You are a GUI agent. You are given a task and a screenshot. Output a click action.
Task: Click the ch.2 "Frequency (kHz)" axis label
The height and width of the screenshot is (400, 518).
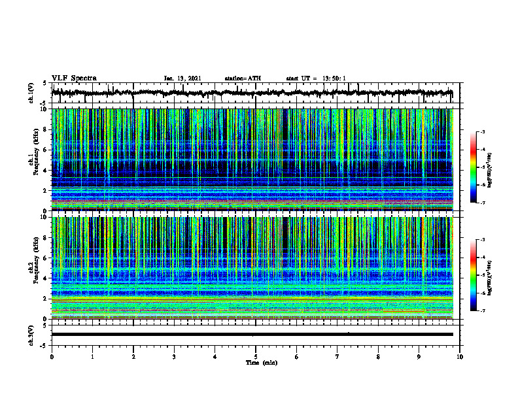tap(36, 260)
